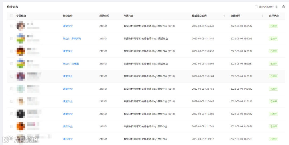The height and width of the screenshot is (145, 289).
Task: Open 课后作业 link submitted at 11:17:41
Action: 68,126
